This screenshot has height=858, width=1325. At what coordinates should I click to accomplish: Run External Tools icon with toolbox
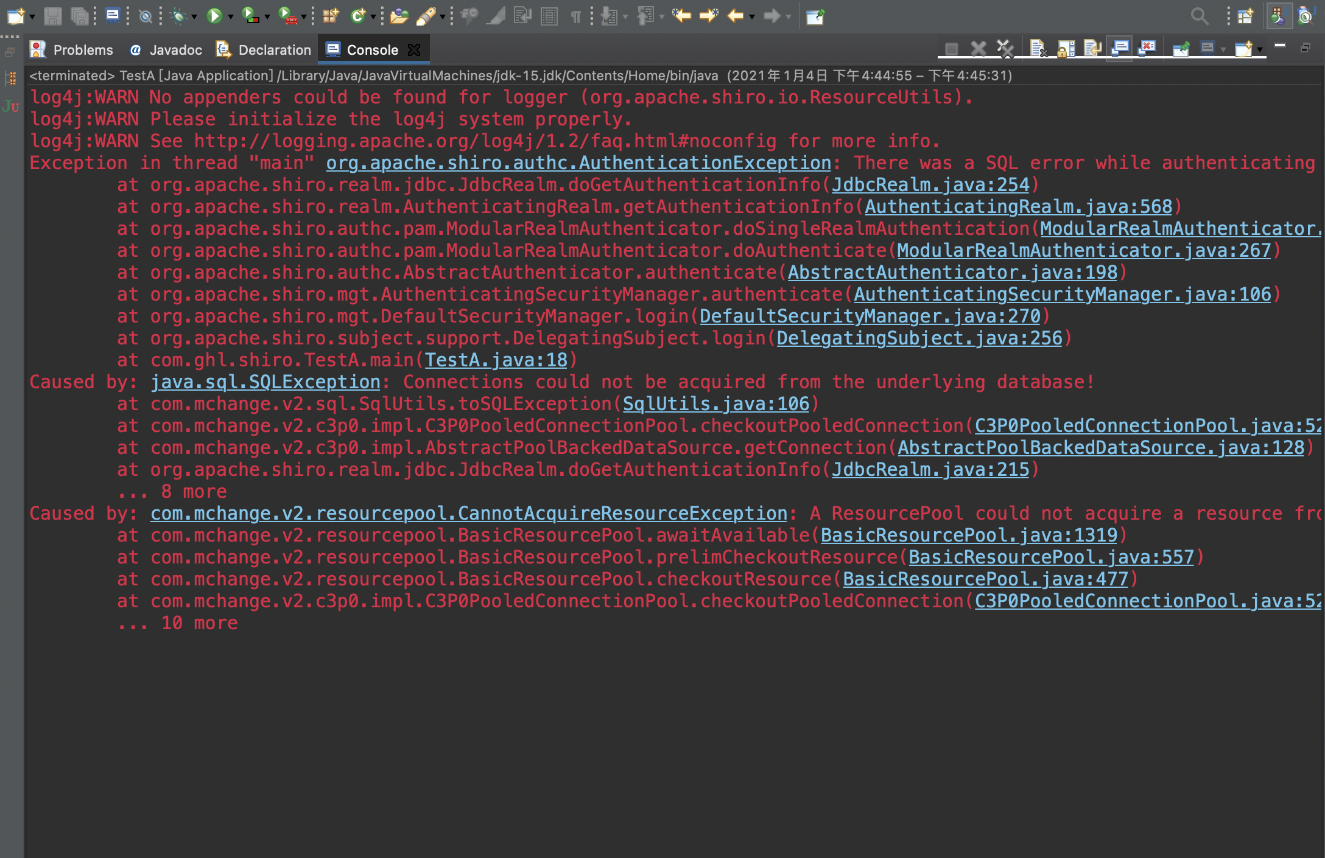point(287,16)
